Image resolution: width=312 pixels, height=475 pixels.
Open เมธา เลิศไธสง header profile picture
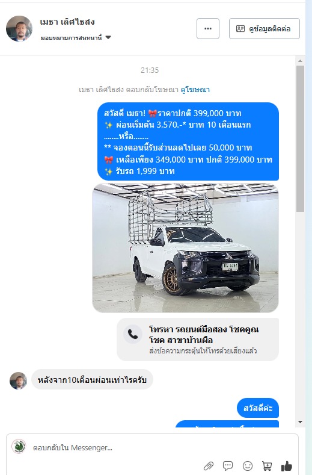click(19, 29)
